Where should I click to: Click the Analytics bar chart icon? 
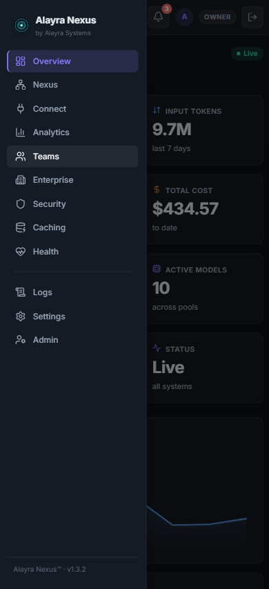[x=20, y=132]
